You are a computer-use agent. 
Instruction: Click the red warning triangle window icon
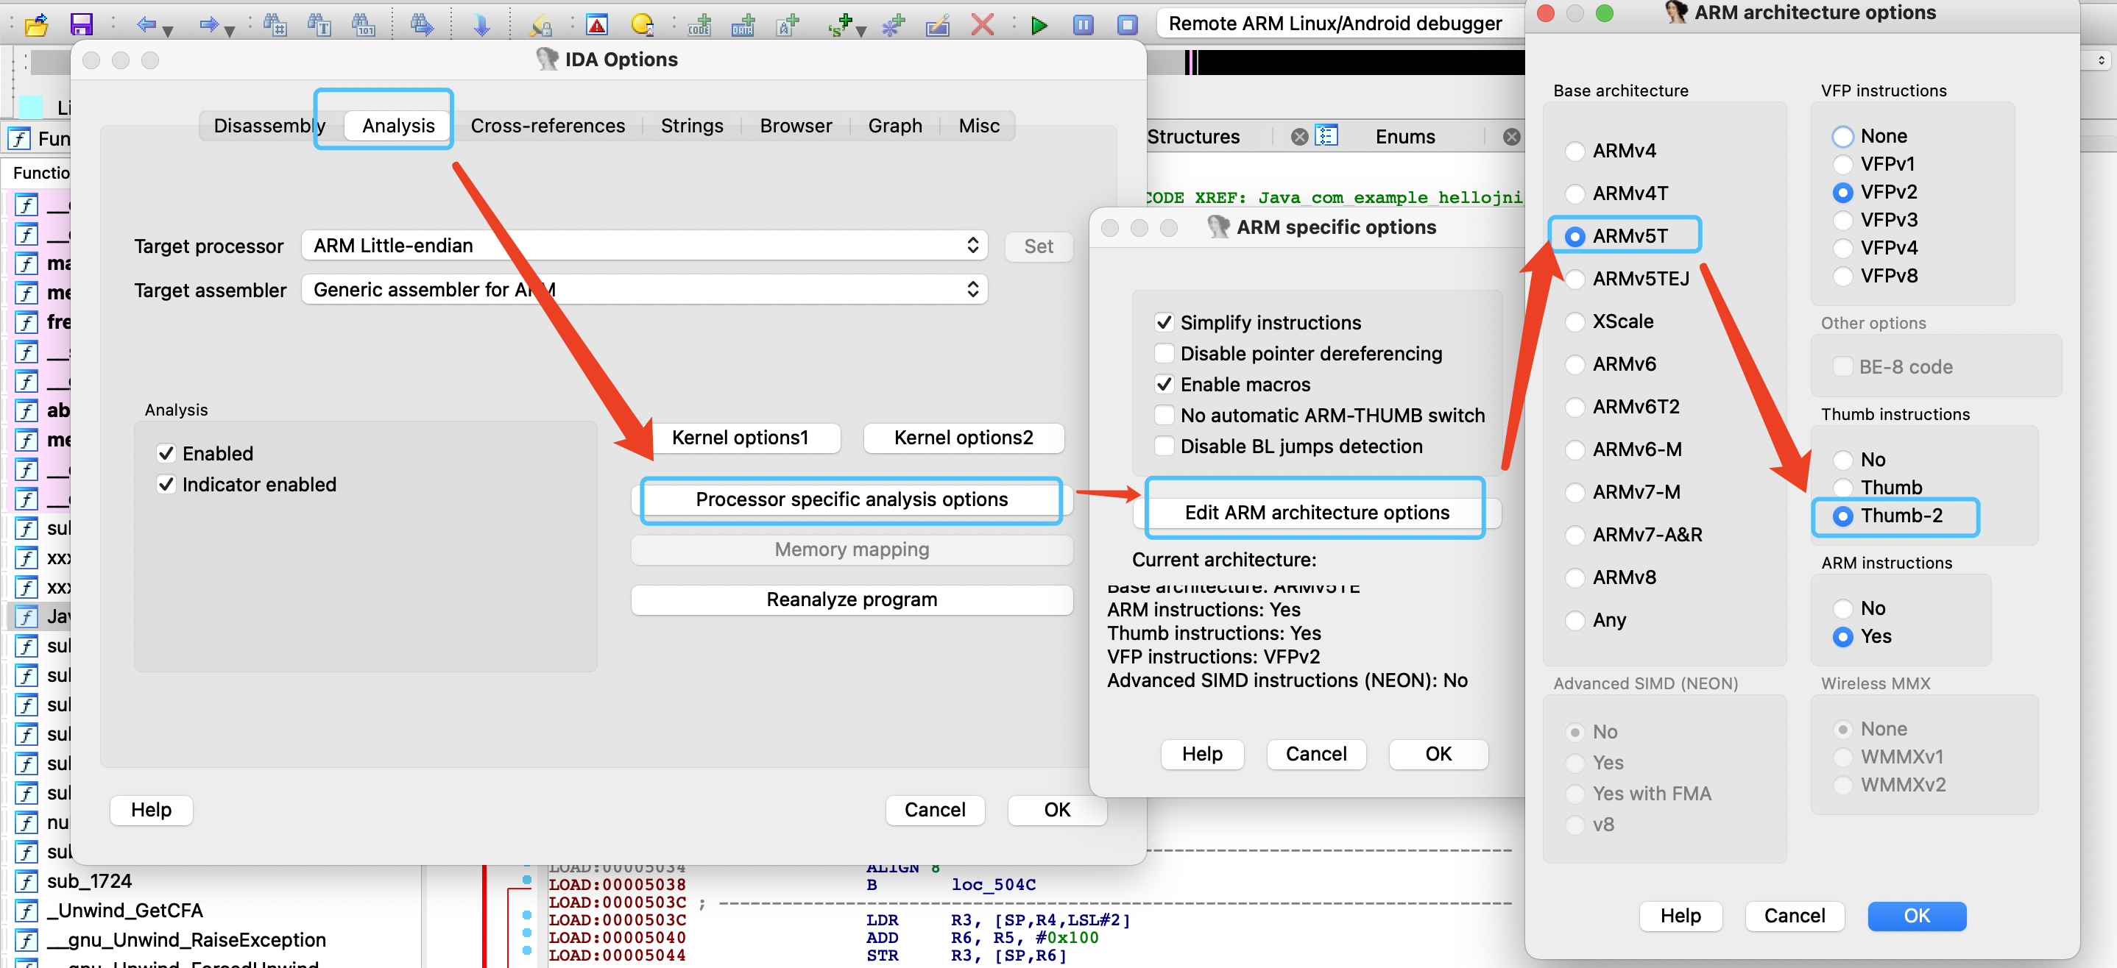598,24
